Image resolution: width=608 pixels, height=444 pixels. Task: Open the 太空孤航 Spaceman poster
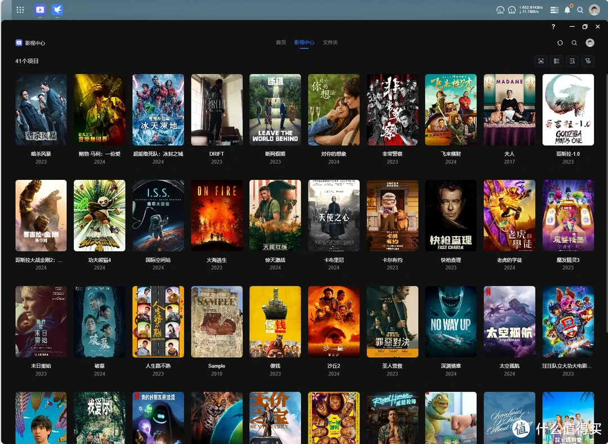509,321
